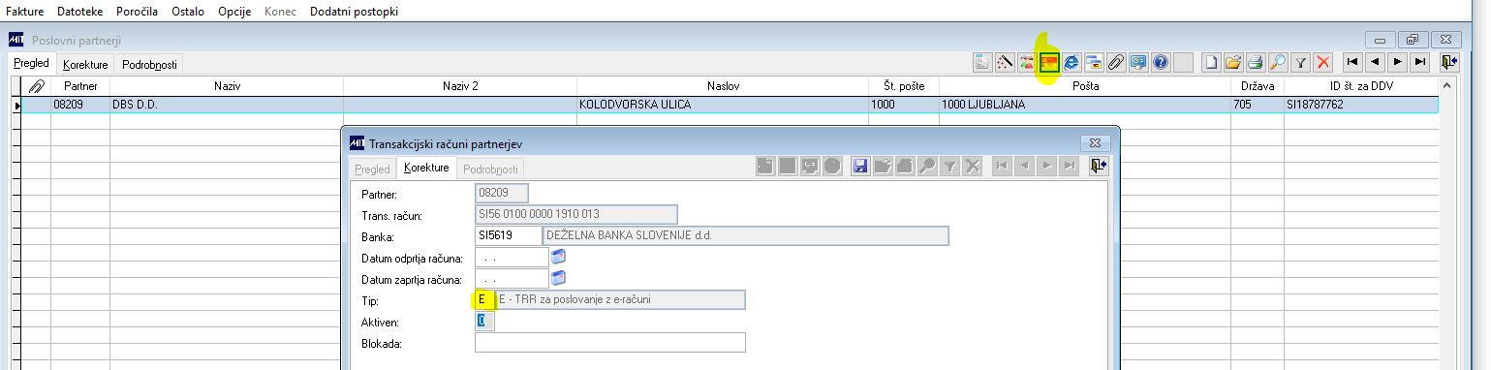Select cell DBS D.D. in grid
1491x370 pixels.
pos(227,104)
